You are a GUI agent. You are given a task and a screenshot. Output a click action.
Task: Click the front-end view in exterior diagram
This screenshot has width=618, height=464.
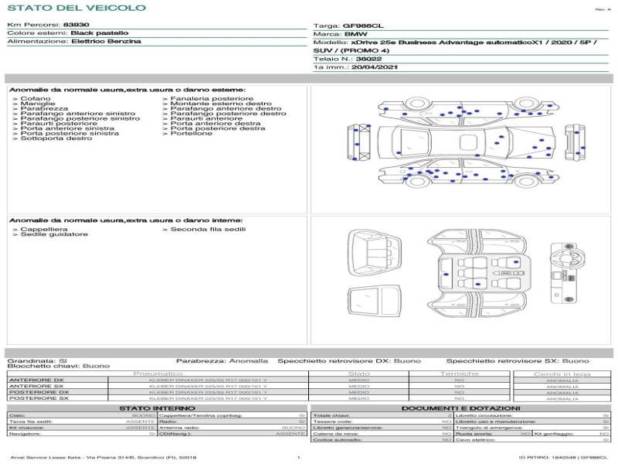point(575,142)
